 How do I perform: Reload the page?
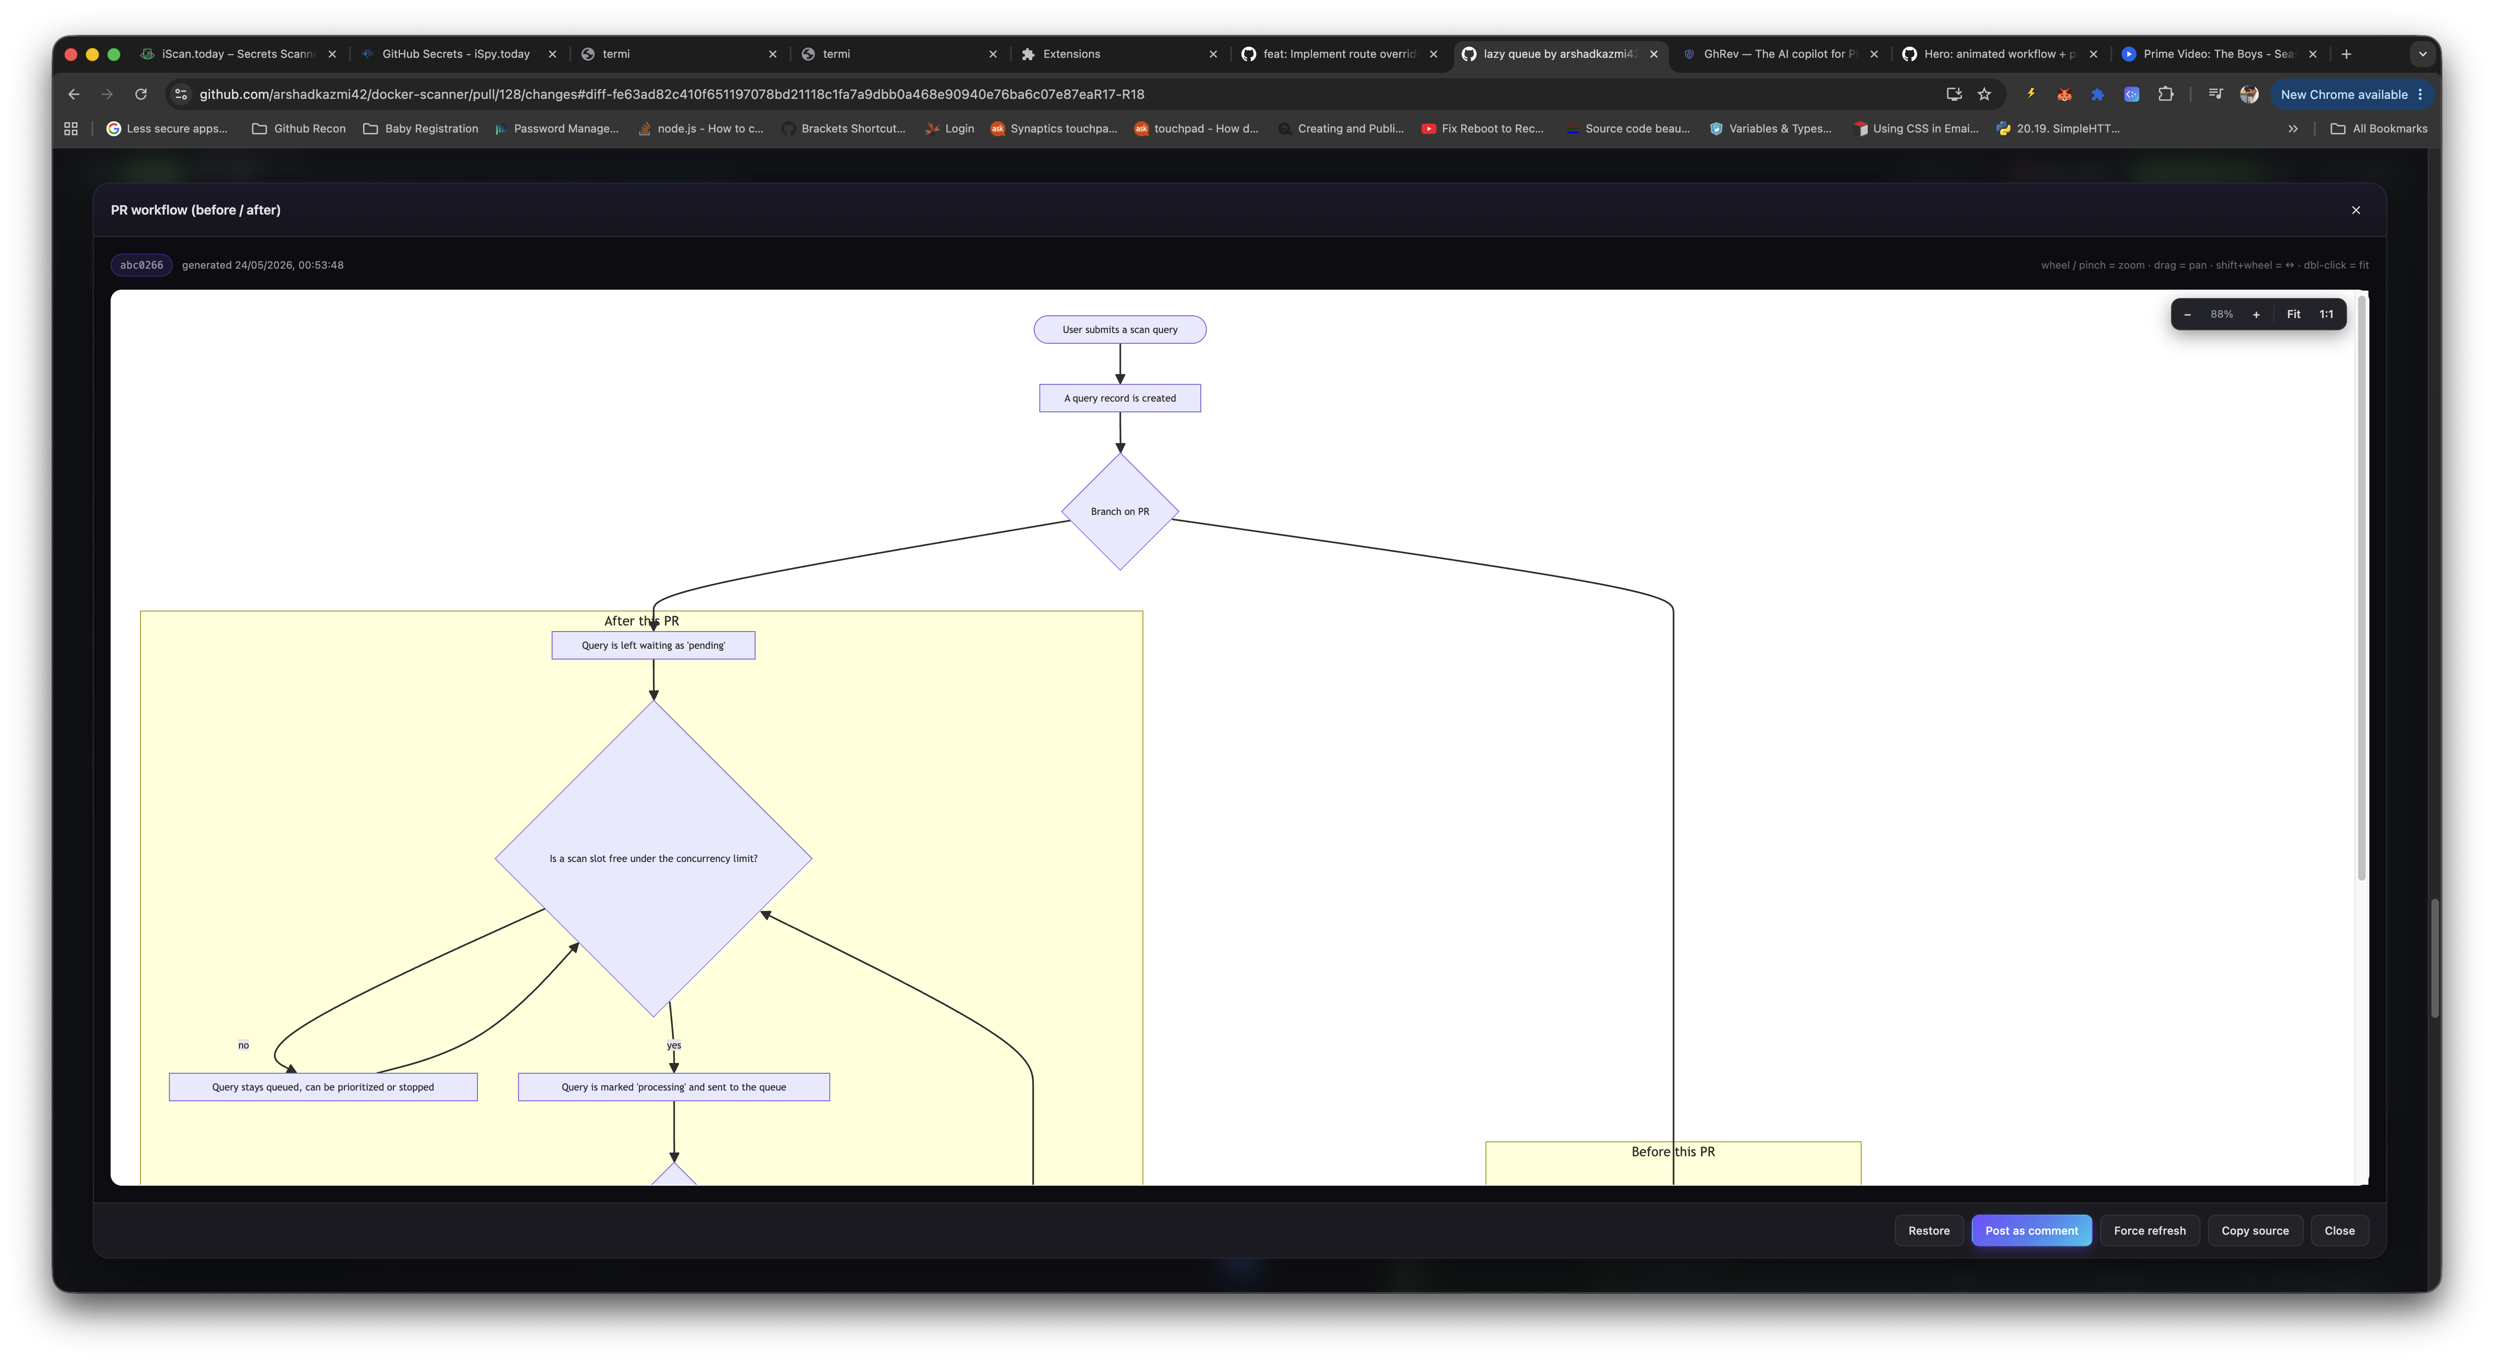pyautogui.click(x=141, y=94)
